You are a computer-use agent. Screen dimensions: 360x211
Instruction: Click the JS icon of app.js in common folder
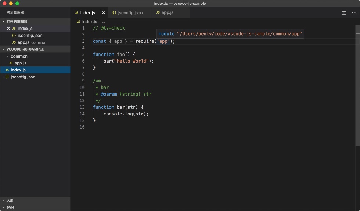(11, 63)
